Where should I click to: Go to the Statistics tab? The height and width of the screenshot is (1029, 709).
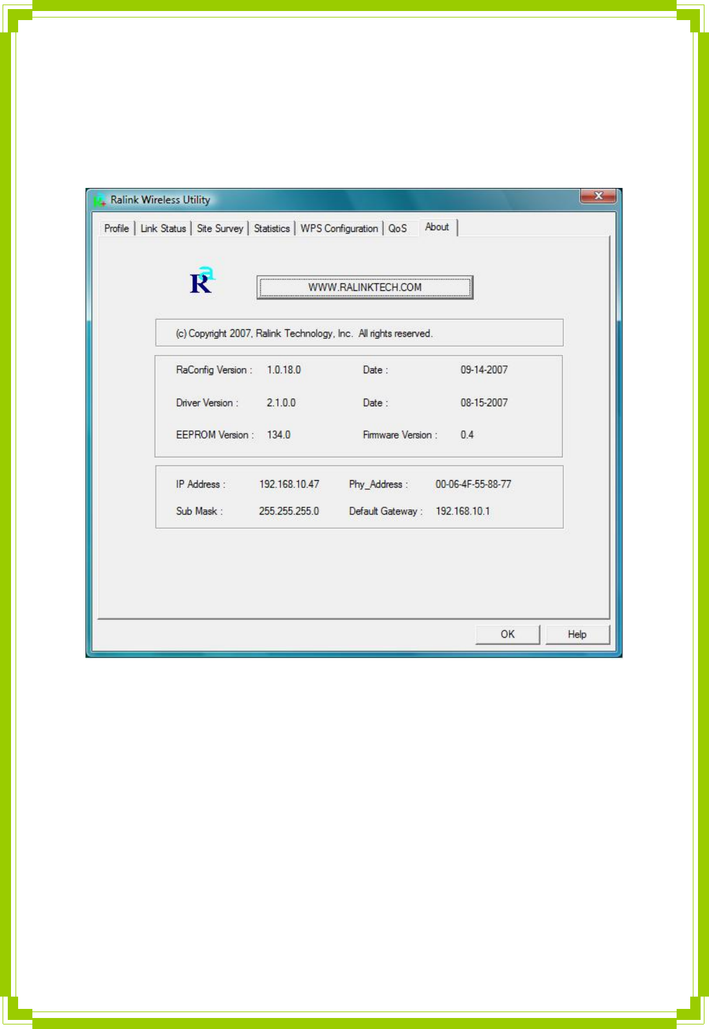pos(272,228)
